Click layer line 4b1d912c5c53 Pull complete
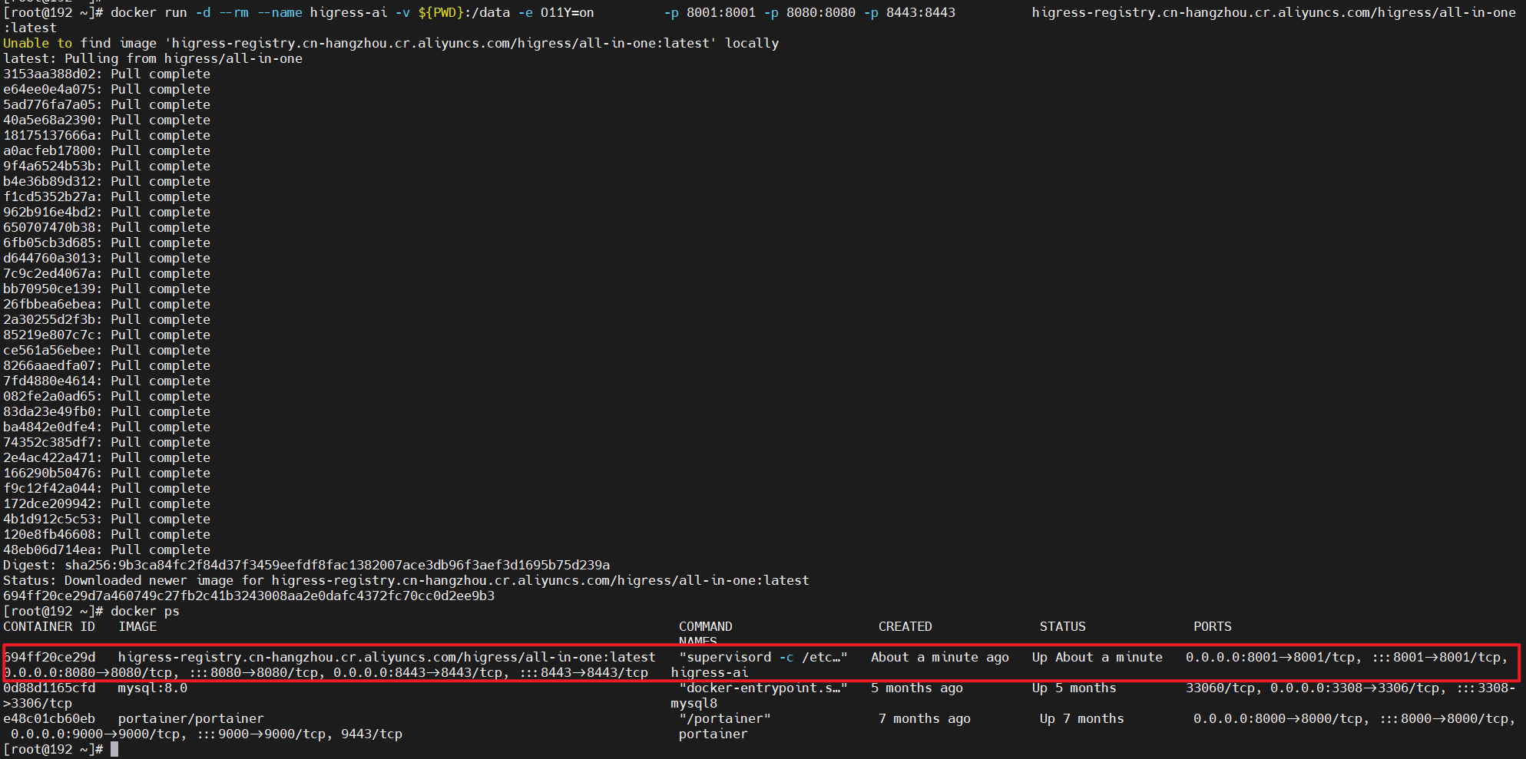This screenshot has width=1526, height=759. (x=107, y=519)
